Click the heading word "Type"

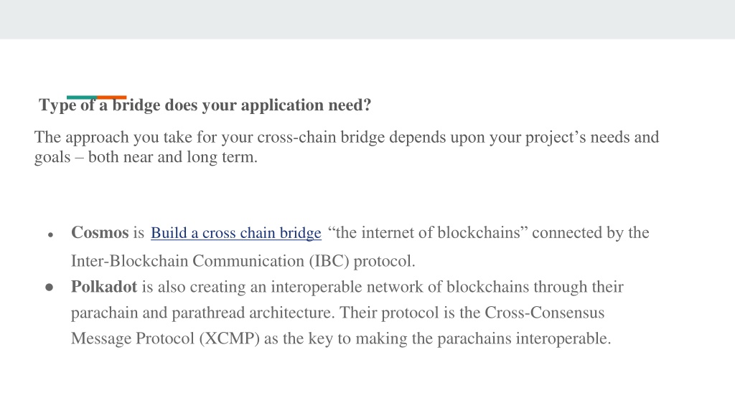(x=57, y=105)
